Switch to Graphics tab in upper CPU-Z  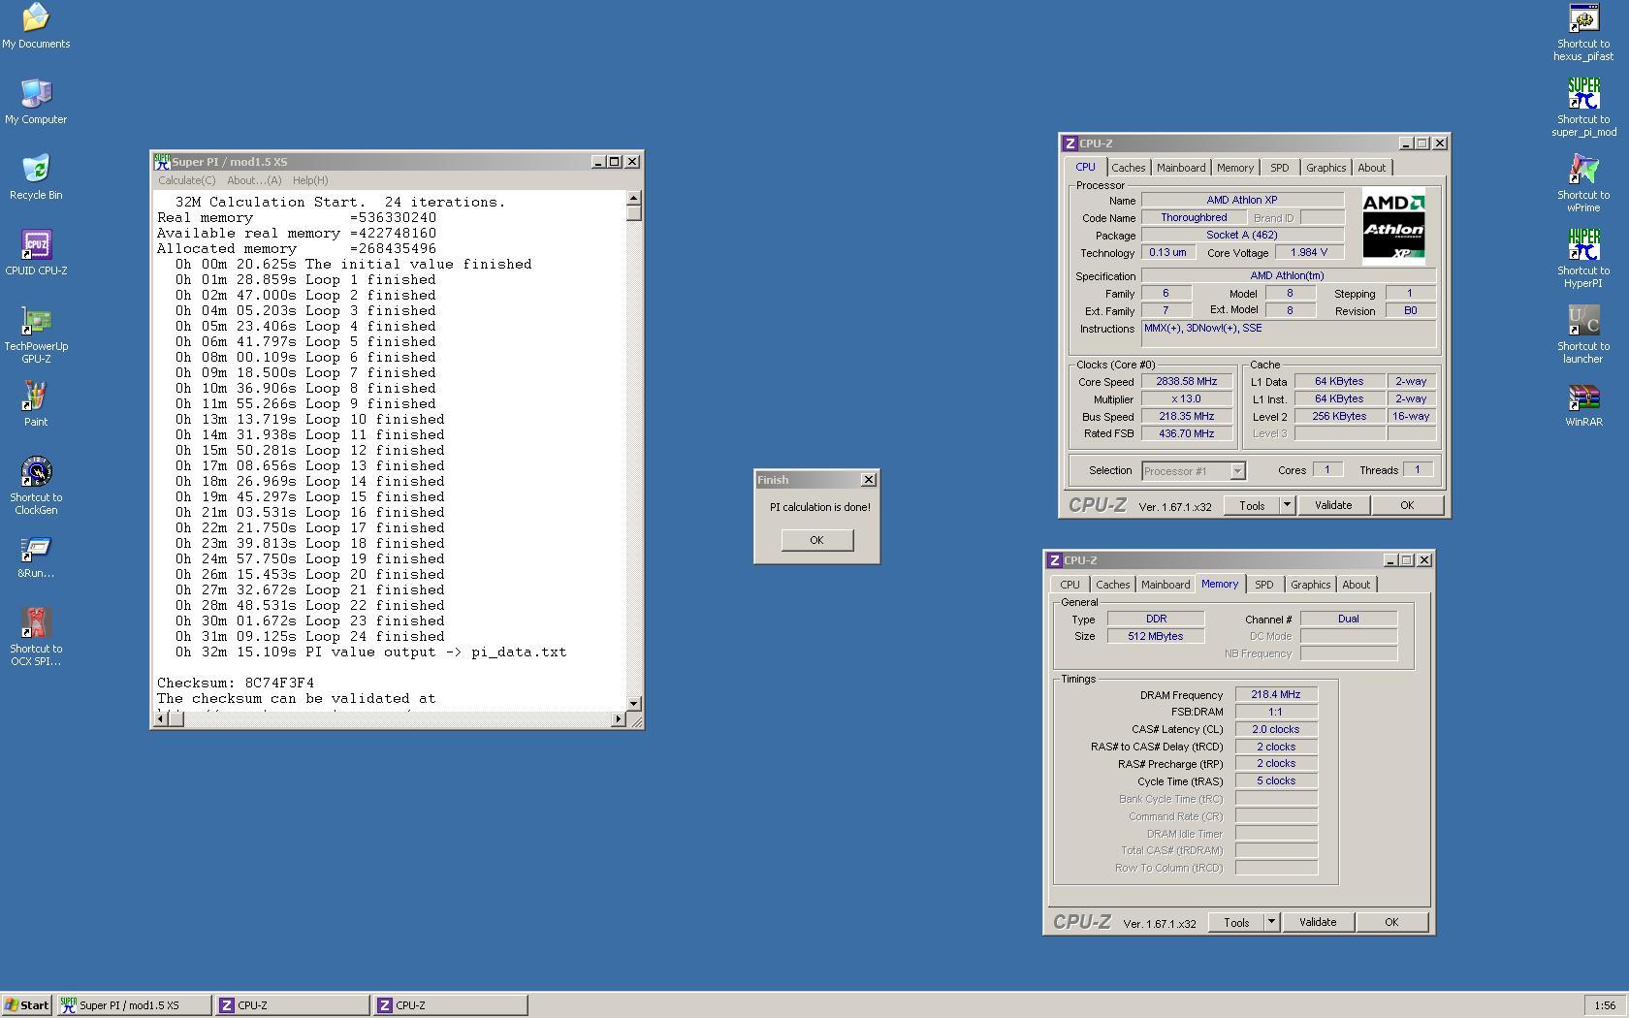coord(1326,168)
